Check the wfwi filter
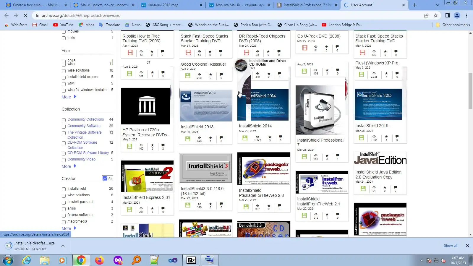Viewport: 473px width, 266px height. point(64,84)
